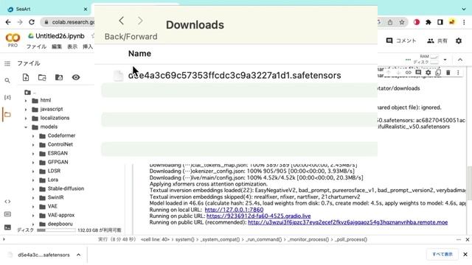472x265 pixels.
Task: Open the gradio.live public URL
Action: [258, 216]
